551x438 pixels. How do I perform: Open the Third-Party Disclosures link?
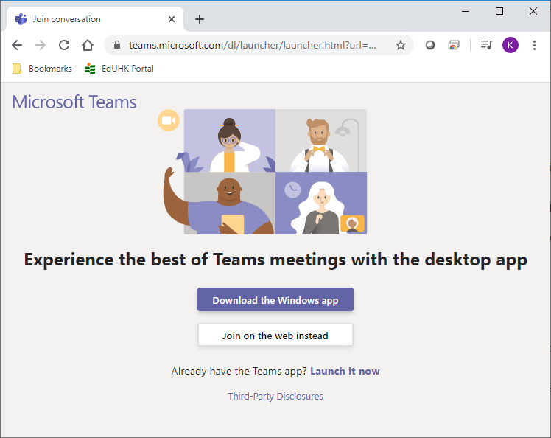(x=275, y=396)
